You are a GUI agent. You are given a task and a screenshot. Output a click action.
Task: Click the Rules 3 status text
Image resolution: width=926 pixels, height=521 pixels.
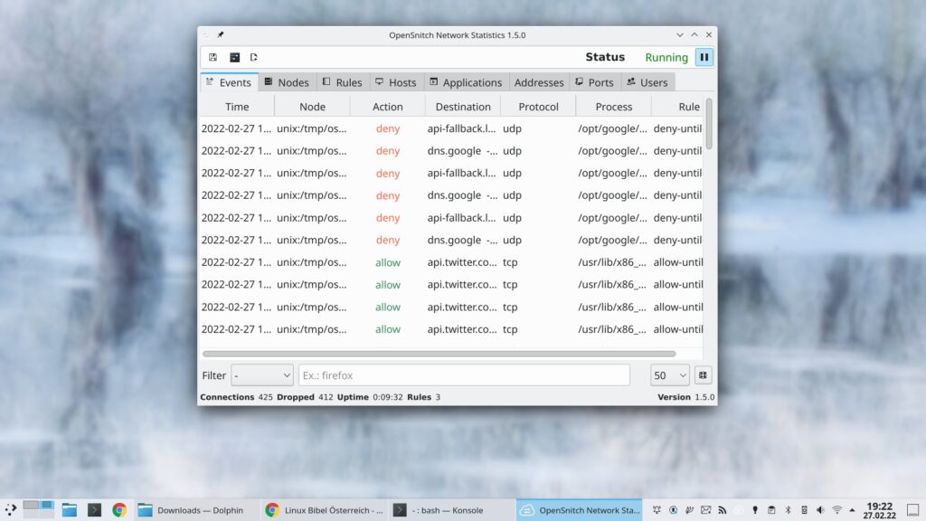coord(423,397)
